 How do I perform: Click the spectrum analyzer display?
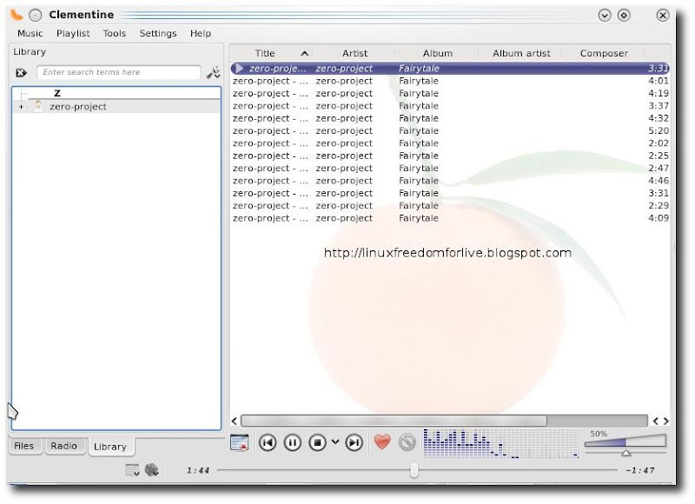pyautogui.click(x=501, y=443)
